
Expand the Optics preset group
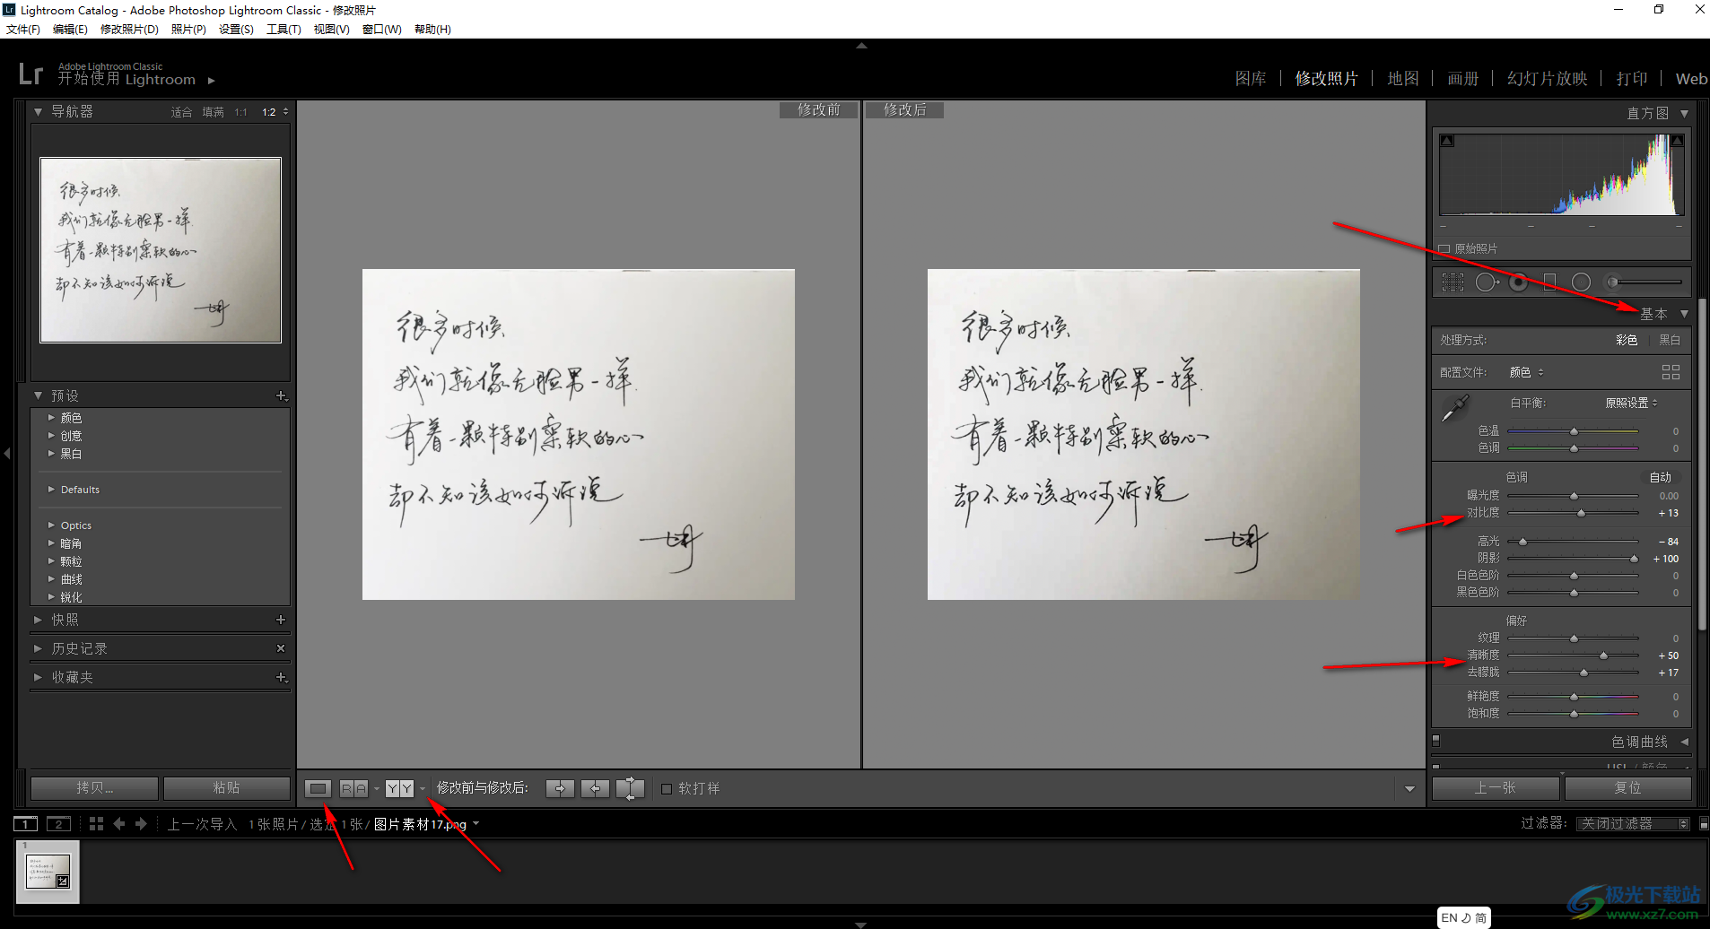[x=51, y=525]
